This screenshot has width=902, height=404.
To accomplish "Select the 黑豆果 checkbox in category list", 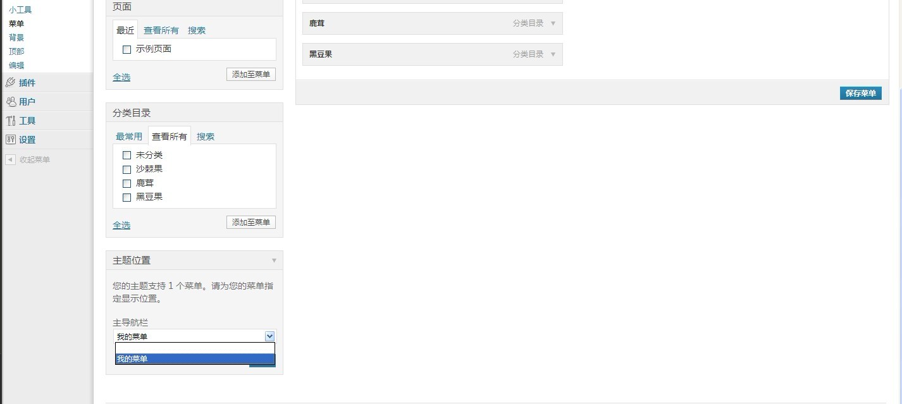I will (127, 197).
